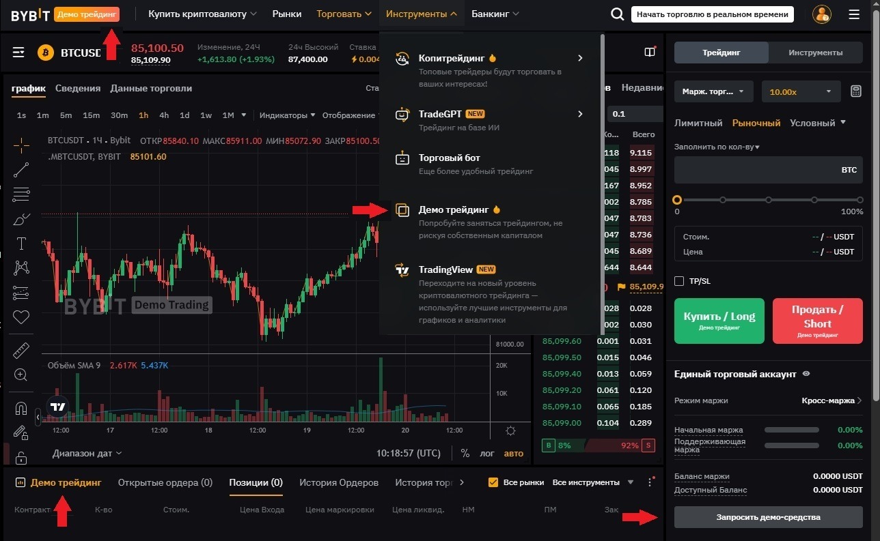Toggle the layout panel icon
Screen dimensions: 880x541
click(650, 52)
